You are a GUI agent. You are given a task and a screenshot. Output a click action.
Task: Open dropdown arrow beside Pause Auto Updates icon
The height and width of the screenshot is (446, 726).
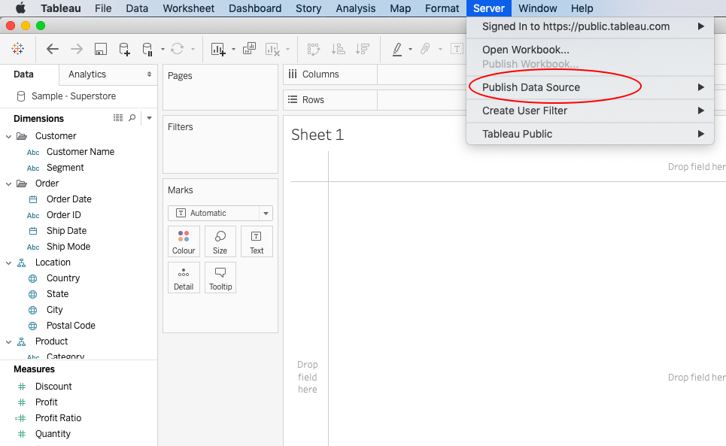pos(163,49)
